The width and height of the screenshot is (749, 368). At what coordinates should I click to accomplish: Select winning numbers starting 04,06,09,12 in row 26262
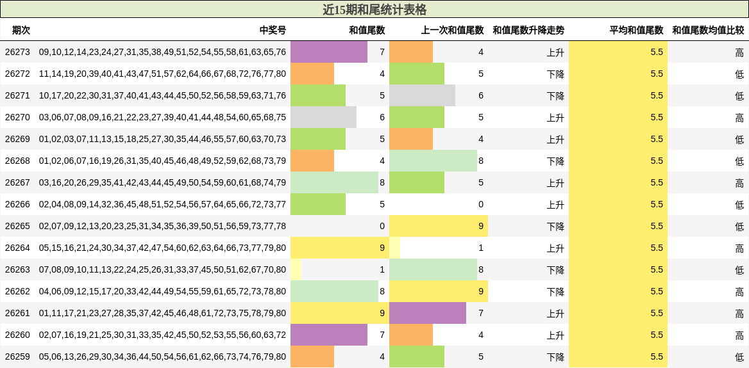tap(162, 292)
